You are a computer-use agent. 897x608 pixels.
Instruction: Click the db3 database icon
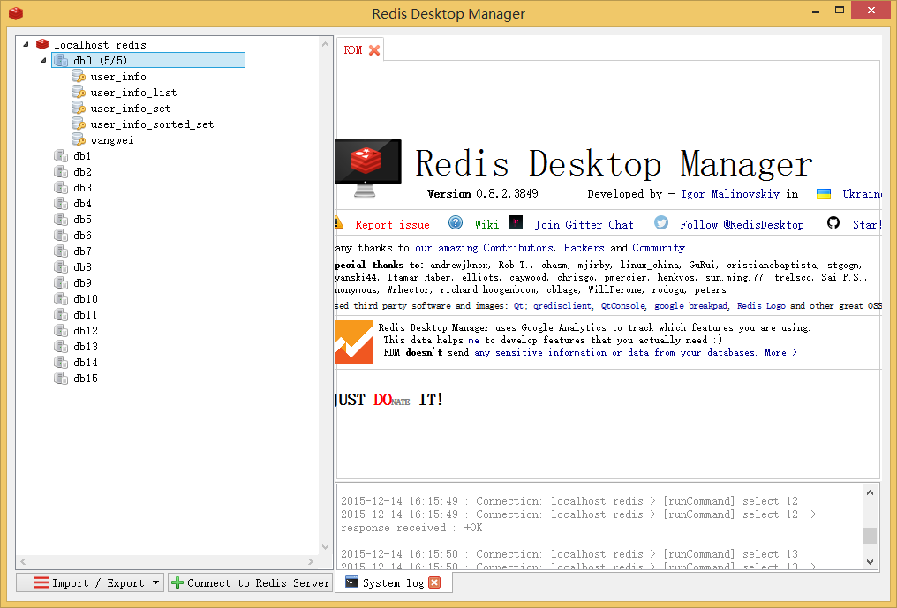[61, 187]
